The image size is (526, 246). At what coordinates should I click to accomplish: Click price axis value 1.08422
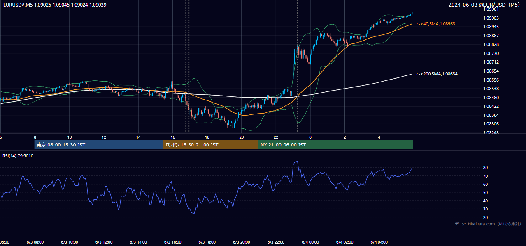pos(491,106)
